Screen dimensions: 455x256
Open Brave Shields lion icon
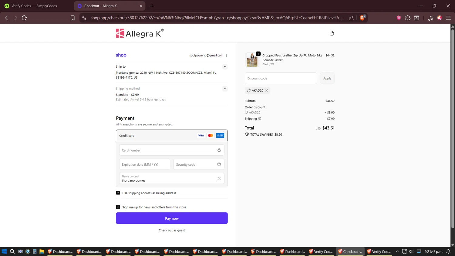coord(362,18)
